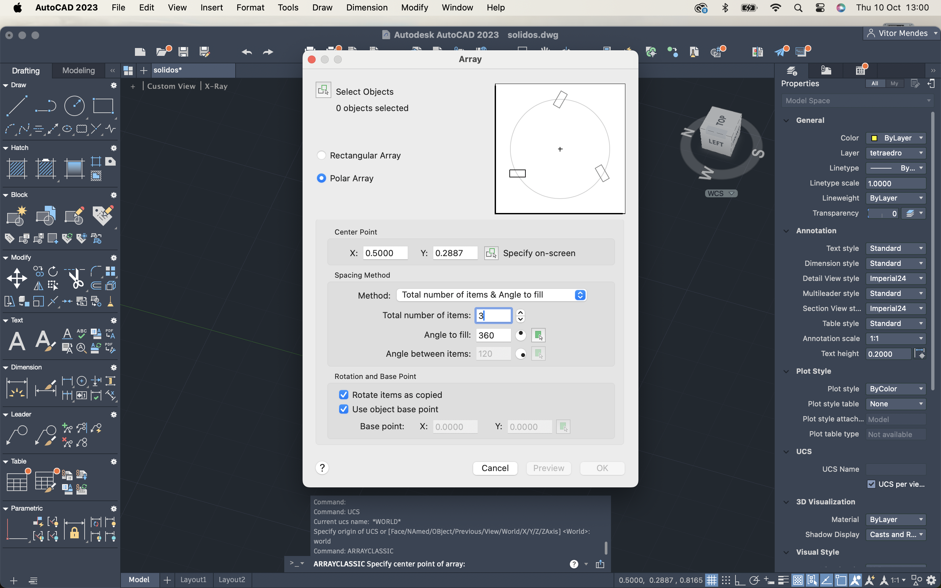Click the command history scrollbar

click(606, 548)
